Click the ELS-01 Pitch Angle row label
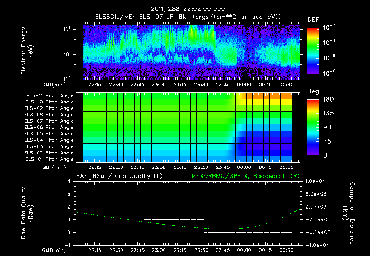This screenshot has width=370, height=256. [50, 159]
